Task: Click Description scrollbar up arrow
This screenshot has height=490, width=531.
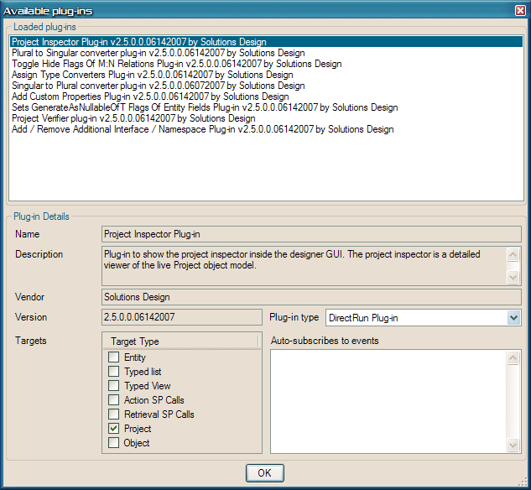Action: [x=513, y=254]
